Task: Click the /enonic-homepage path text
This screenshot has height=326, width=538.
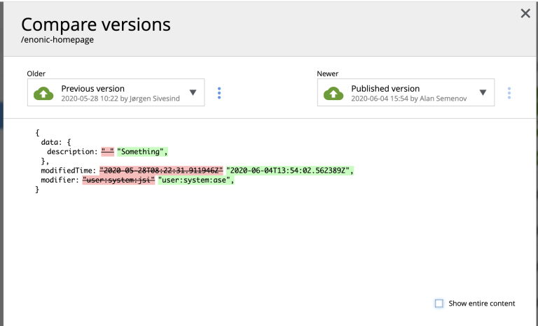Action: point(57,40)
